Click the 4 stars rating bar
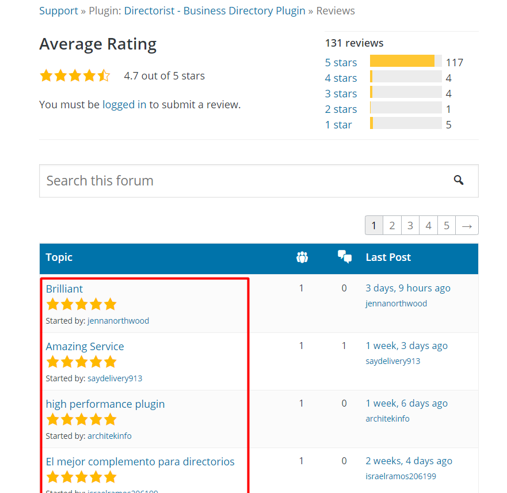 [x=406, y=77]
